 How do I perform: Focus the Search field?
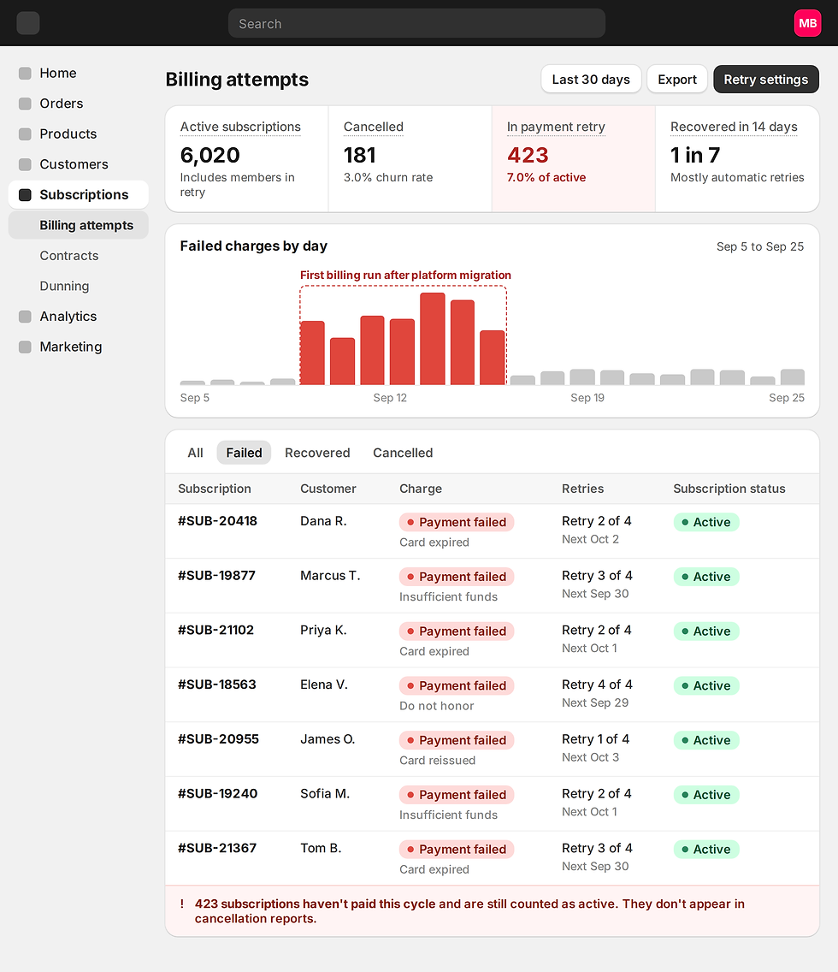(x=416, y=24)
